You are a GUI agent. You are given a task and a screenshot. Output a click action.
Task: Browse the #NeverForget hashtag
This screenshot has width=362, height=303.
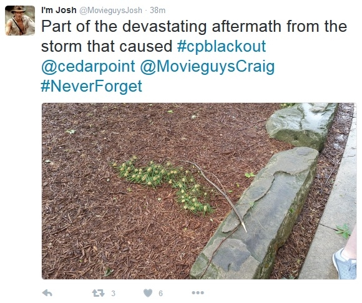coord(91,86)
